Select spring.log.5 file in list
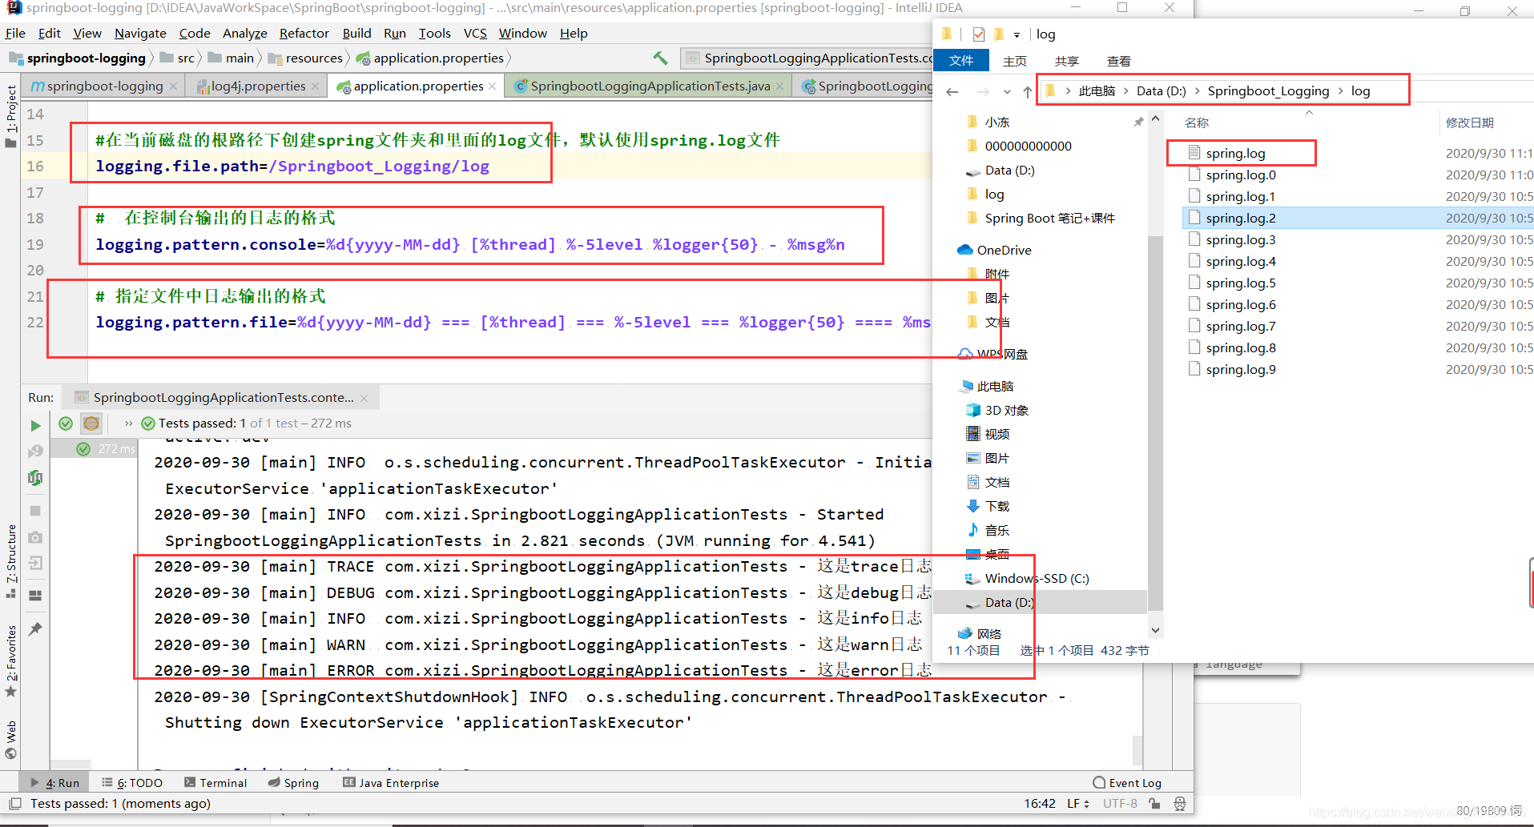The height and width of the screenshot is (827, 1534). coord(1240,283)
